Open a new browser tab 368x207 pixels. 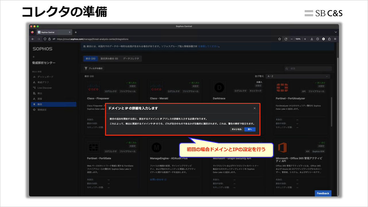pyautogui.click(x=76, y=32)
